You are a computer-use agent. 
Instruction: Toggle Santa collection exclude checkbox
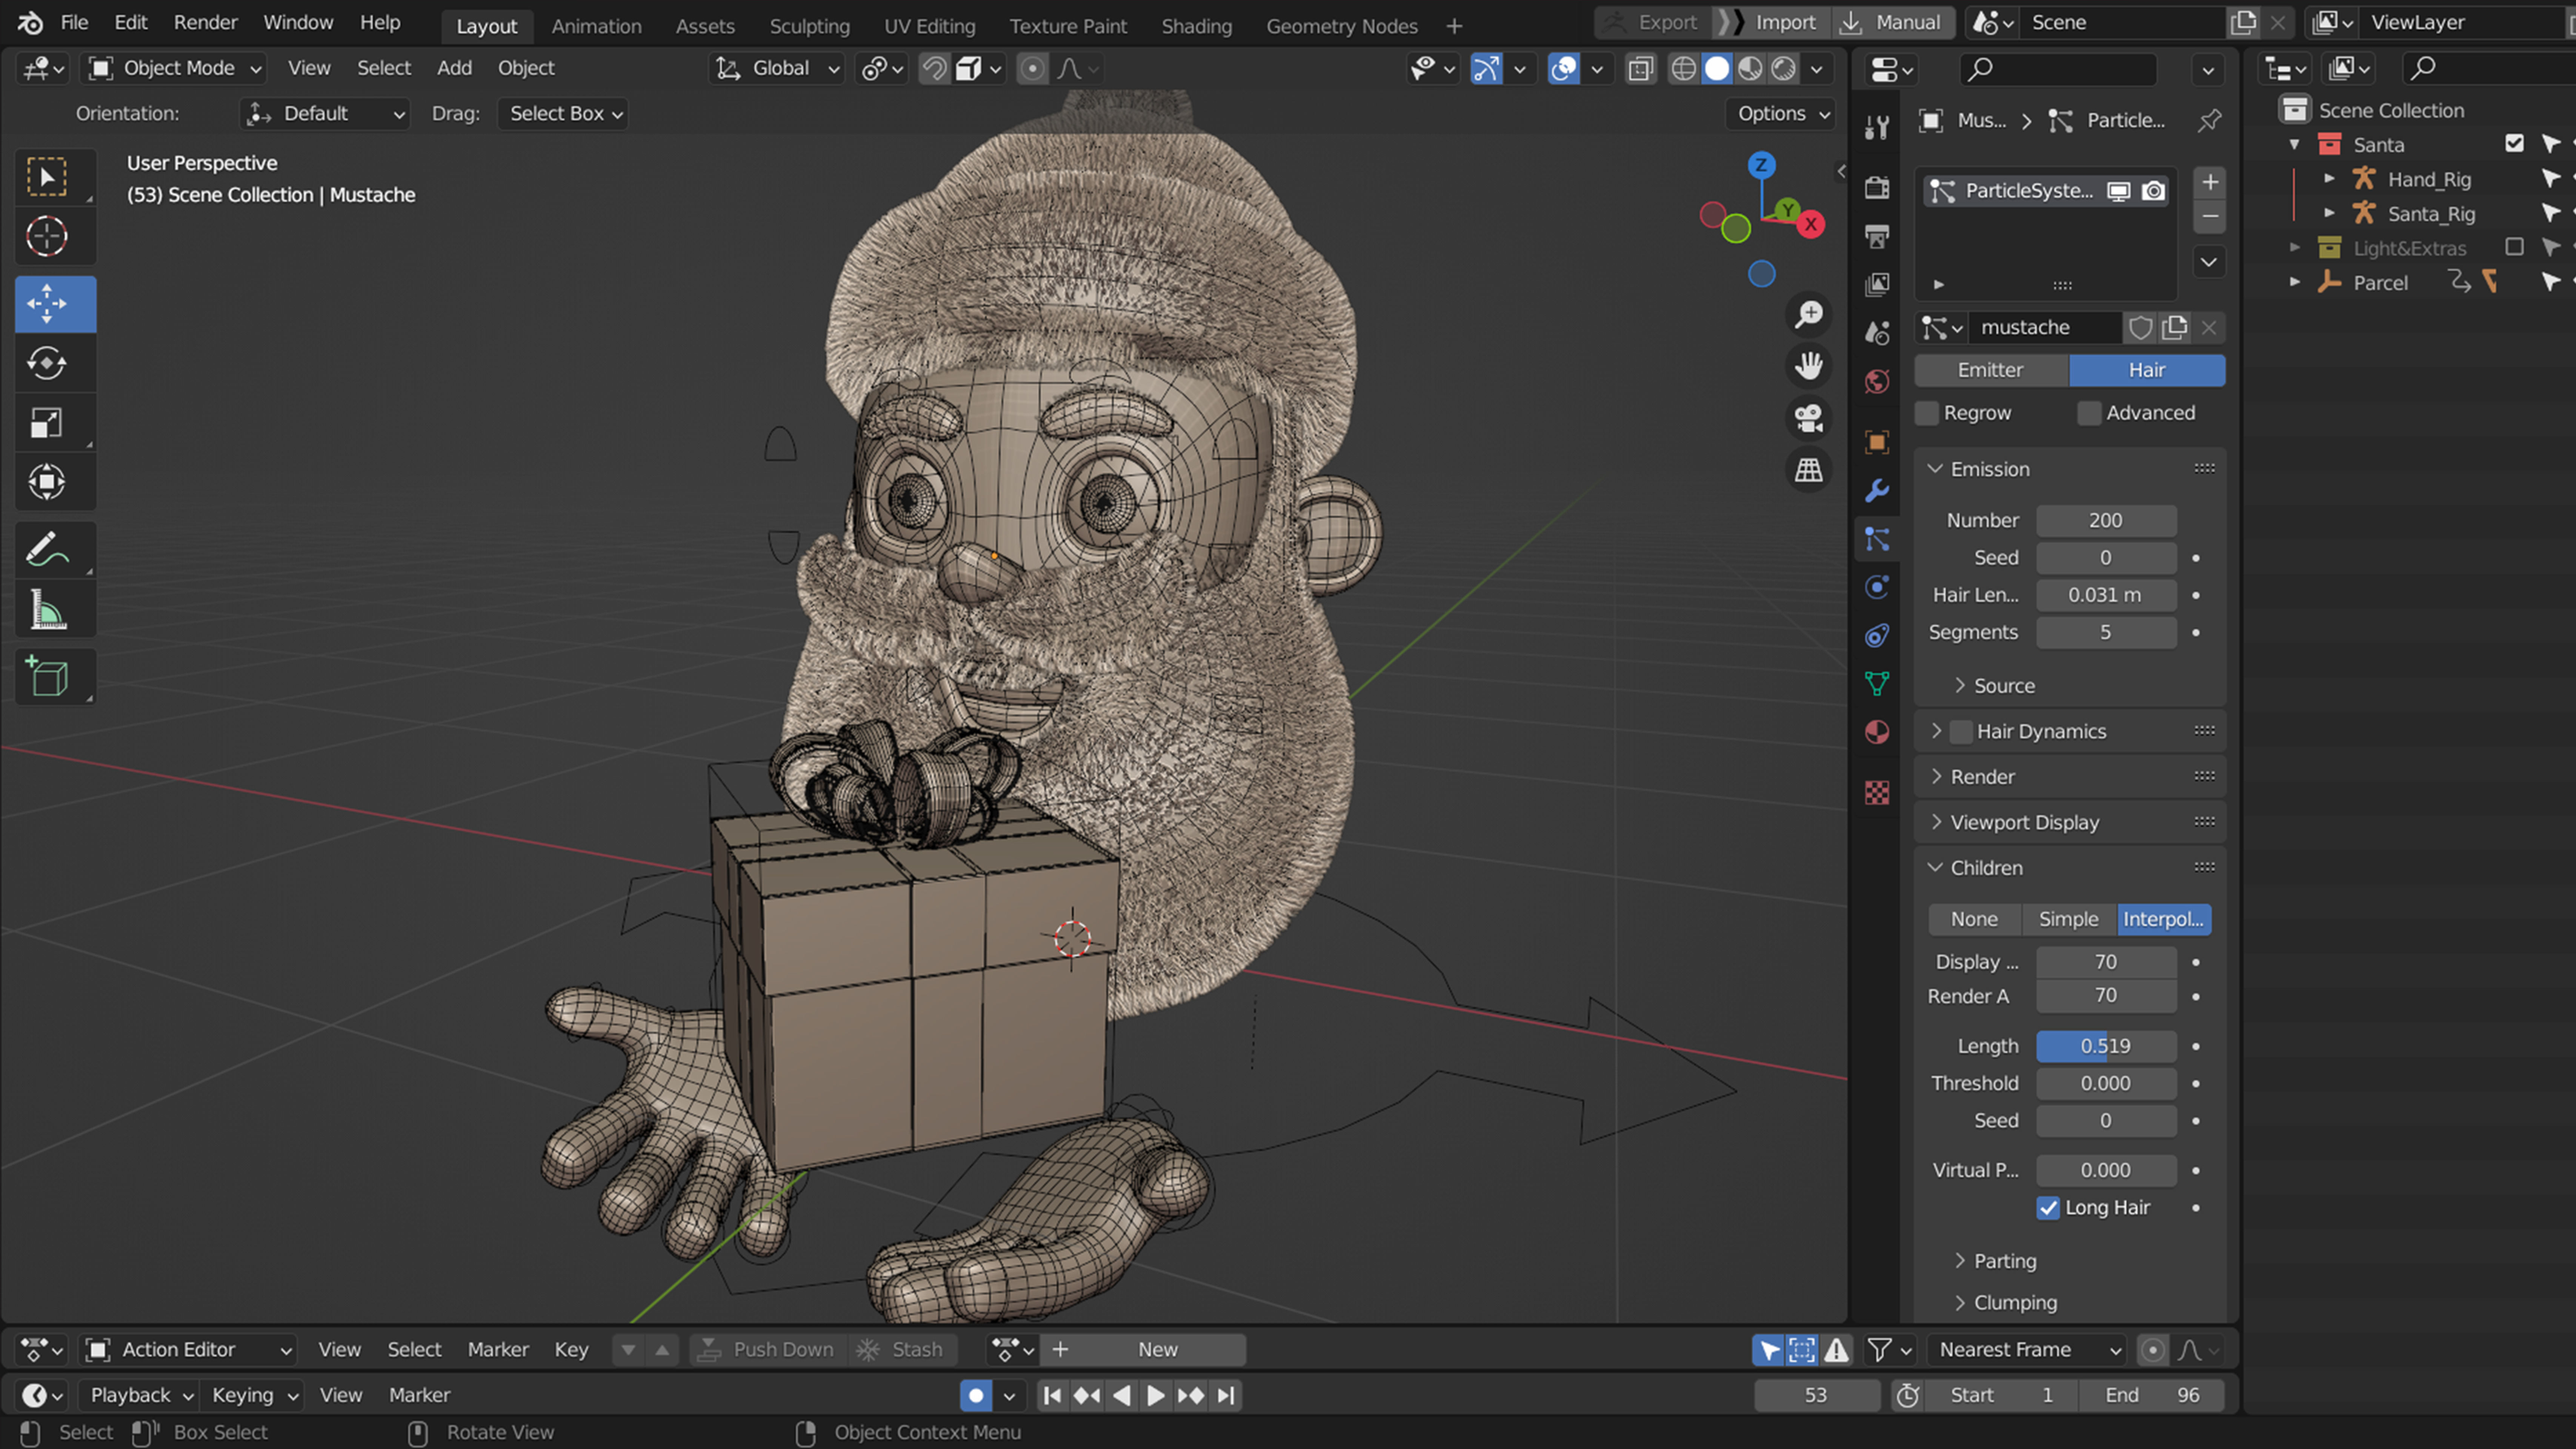[2514, 144]
